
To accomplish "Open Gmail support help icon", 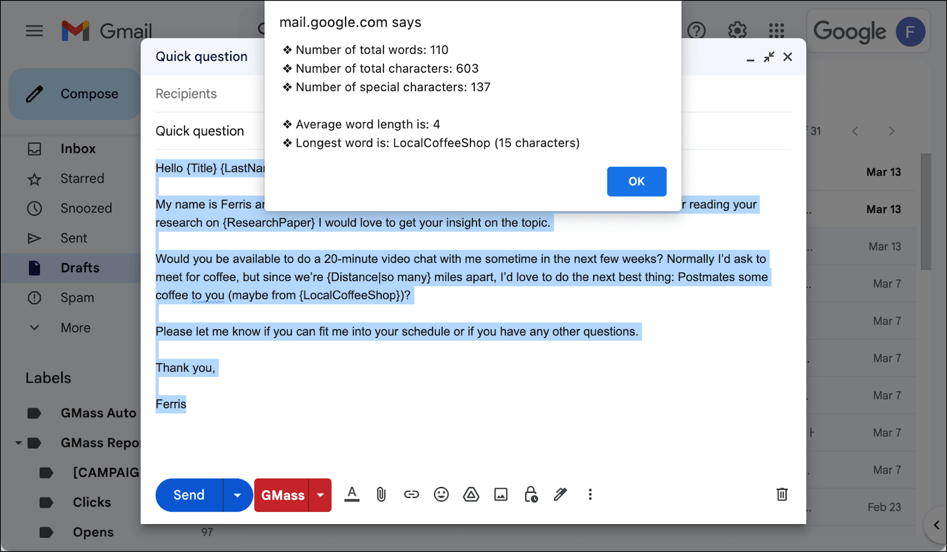I will [x=697, y=30].
